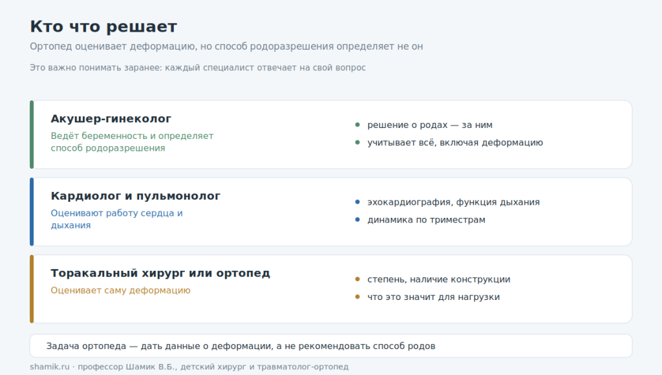Click the bullet 'учитывает всё, включая деформацию'

tap(455, 143)
